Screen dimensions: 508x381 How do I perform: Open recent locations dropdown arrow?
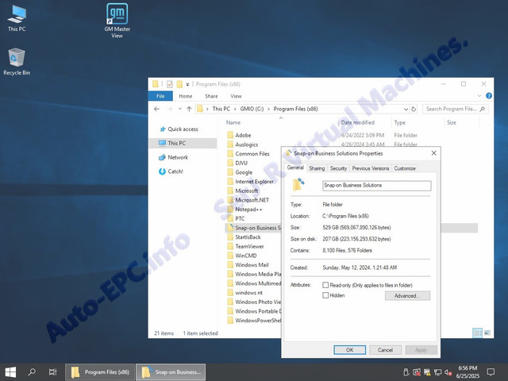point(180,109)
